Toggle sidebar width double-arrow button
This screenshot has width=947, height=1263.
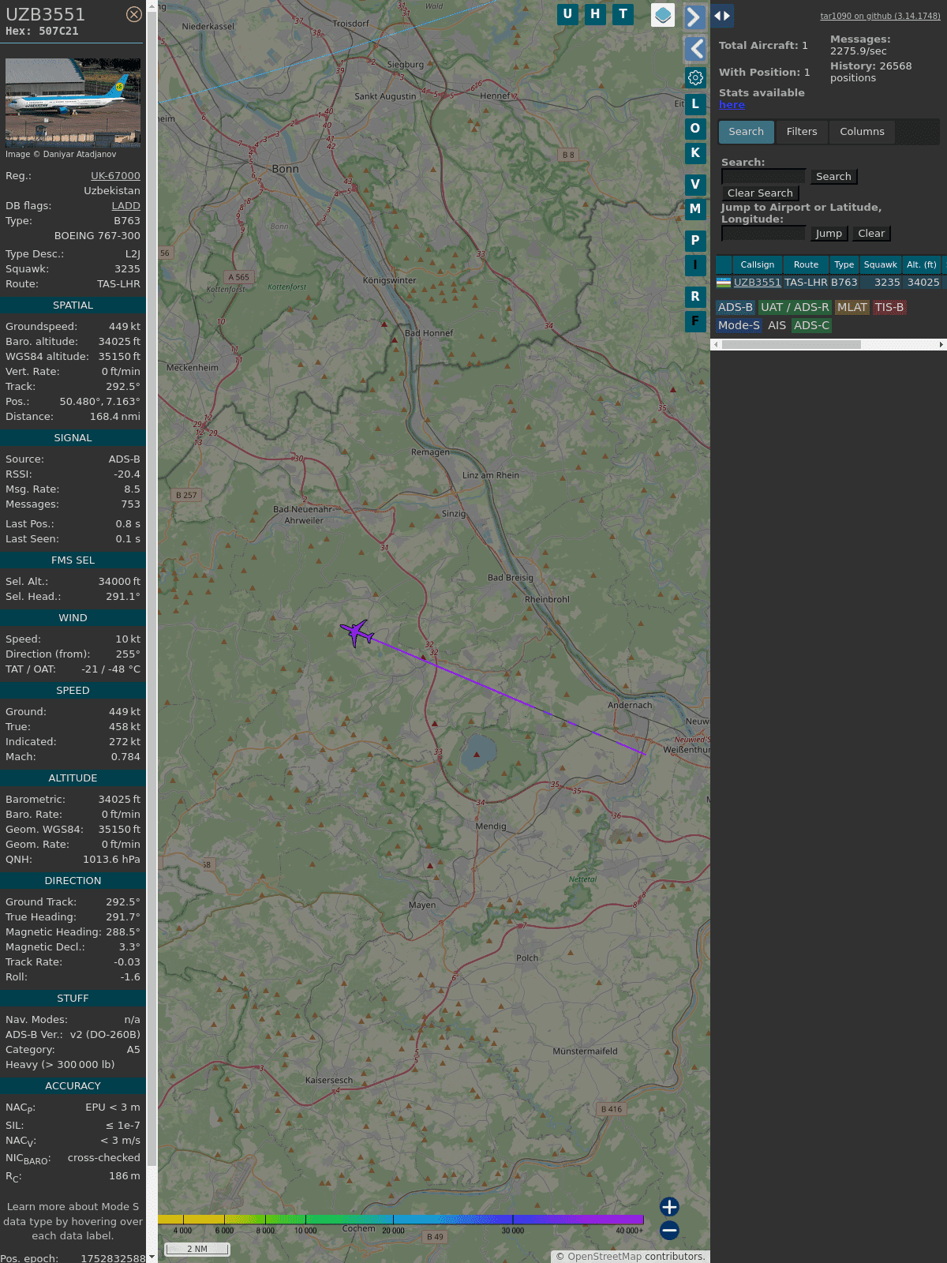point(722,15)
